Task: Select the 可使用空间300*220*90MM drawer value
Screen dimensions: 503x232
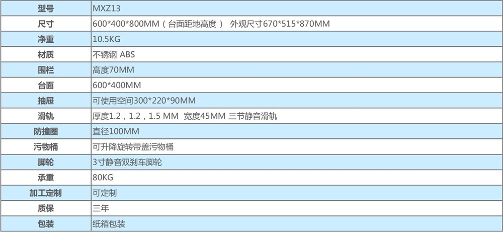Action: [144, 101]
